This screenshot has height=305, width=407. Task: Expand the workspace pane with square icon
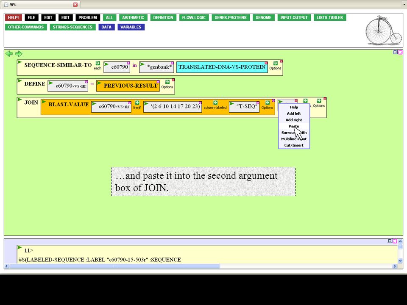[x=395, y=52]
